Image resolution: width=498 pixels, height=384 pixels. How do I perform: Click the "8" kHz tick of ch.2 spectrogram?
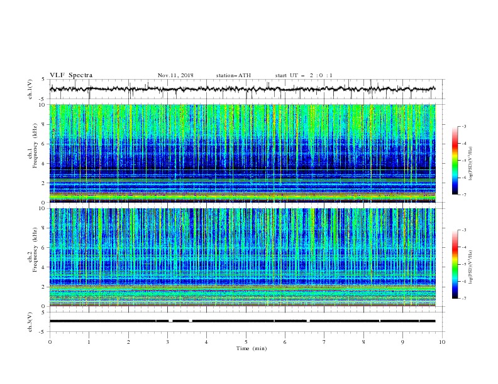45,228
